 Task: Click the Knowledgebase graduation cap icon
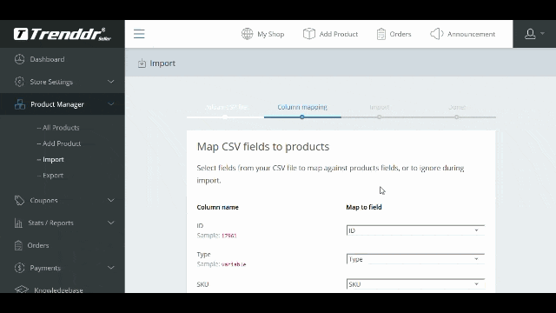click(22, 290)
